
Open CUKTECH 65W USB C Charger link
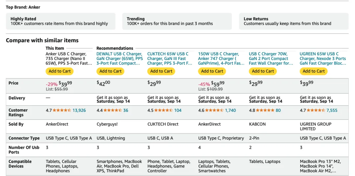pos(170,59)
